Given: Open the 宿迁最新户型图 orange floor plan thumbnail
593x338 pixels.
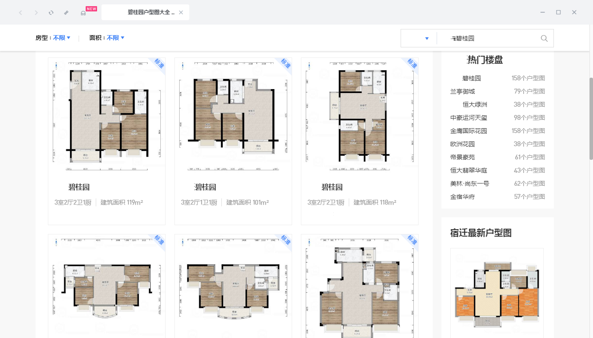Looking at the screenshot, I should click(x=497, y=292).
